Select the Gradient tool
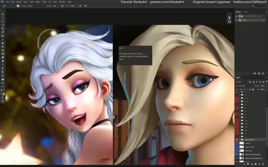This screenshot has width=268, height=167. (x=3, y=54)
